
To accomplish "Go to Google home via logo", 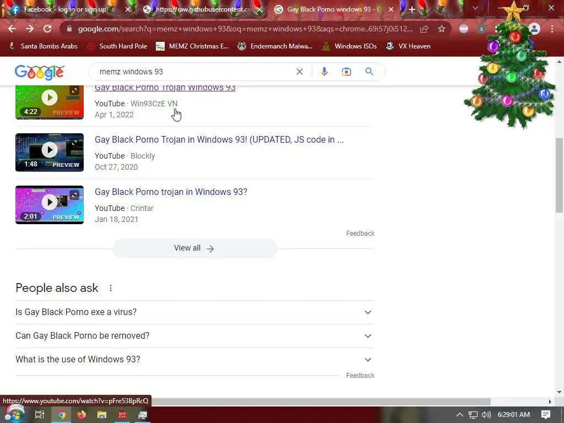I will [40, 72].
